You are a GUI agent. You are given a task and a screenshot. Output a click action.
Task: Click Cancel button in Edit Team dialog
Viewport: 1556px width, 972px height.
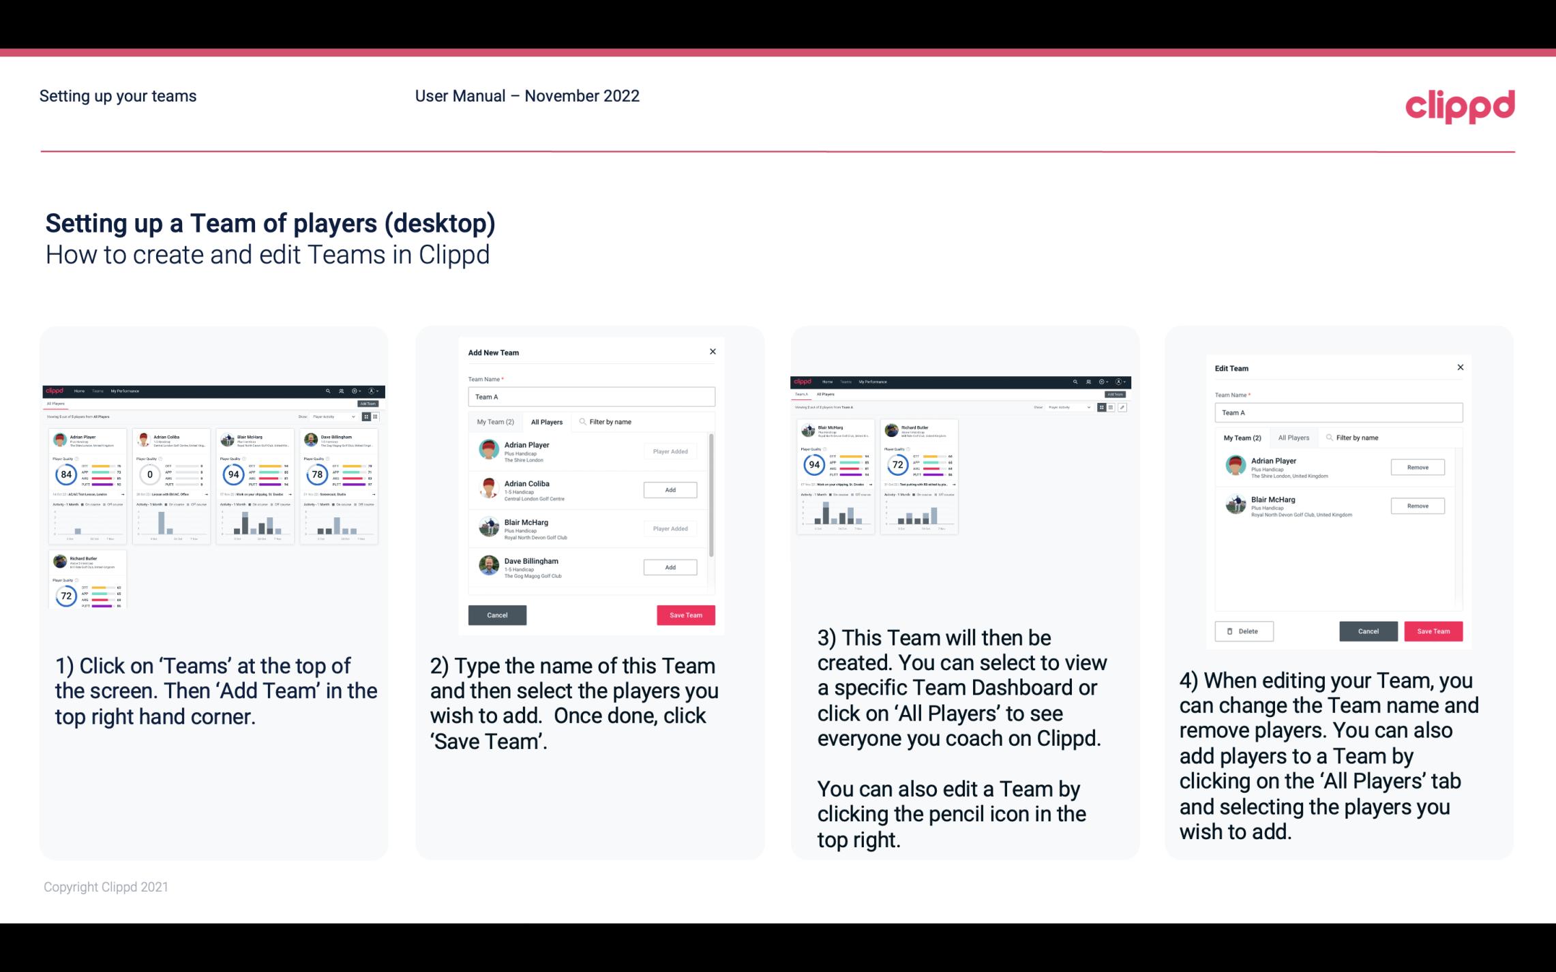point(1368,631)
